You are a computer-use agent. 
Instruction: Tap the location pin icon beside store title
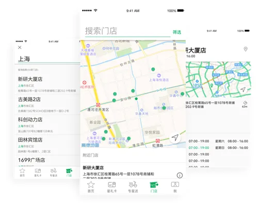(246, 49)
